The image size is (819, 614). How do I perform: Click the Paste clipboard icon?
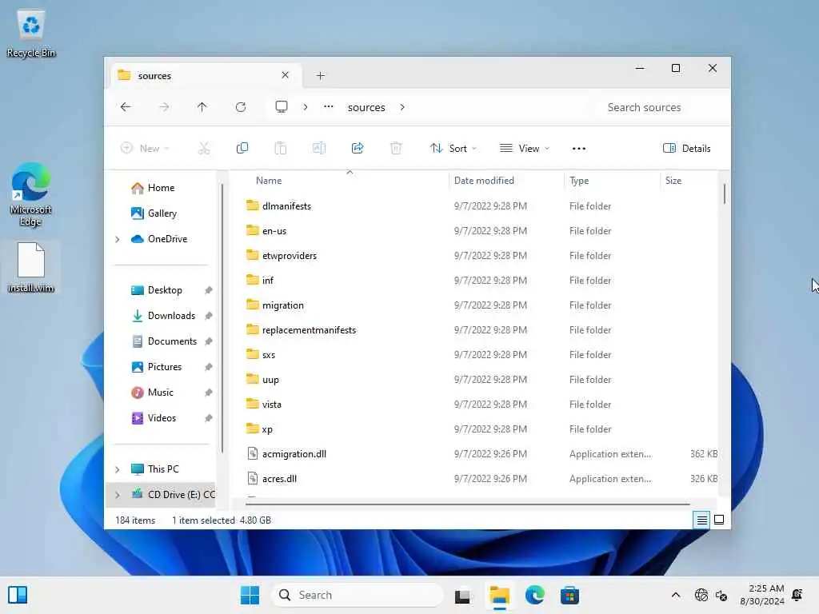point(281,148)
